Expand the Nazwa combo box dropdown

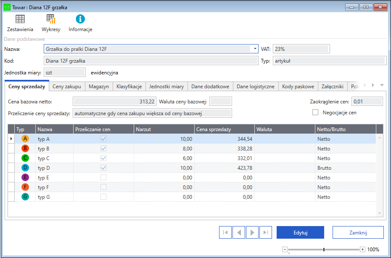[x=255, y=49]
